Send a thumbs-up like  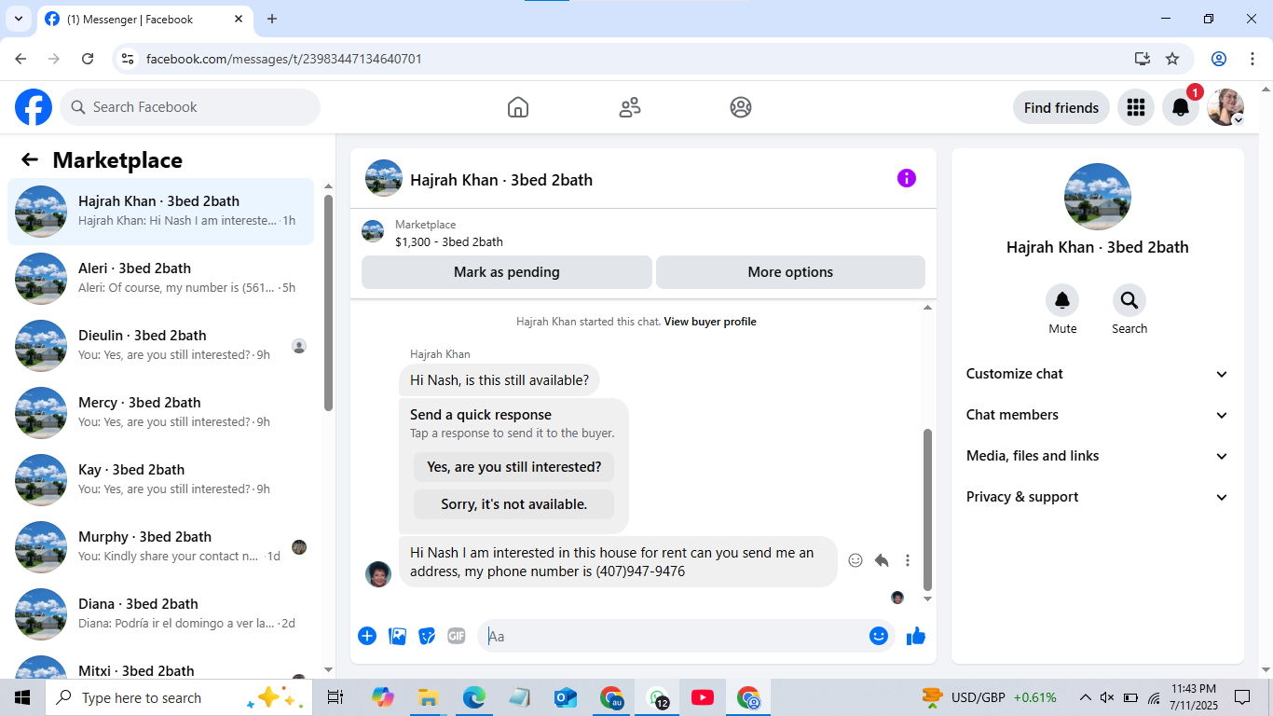pyautogui.click(x=916, y=636)
